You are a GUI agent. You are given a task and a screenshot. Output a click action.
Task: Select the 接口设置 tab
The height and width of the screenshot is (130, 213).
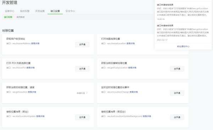click(x=55, y=11)
